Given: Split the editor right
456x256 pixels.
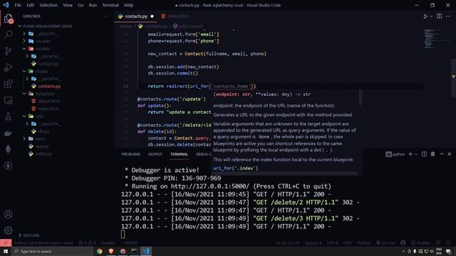Looking at the screenshot, I should 439,16.
